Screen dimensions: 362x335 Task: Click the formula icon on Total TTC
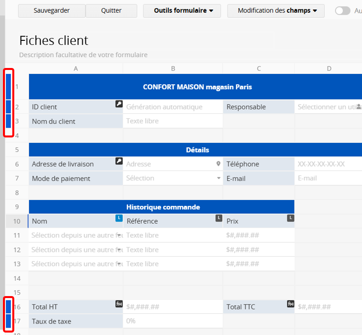pos(290,304)
